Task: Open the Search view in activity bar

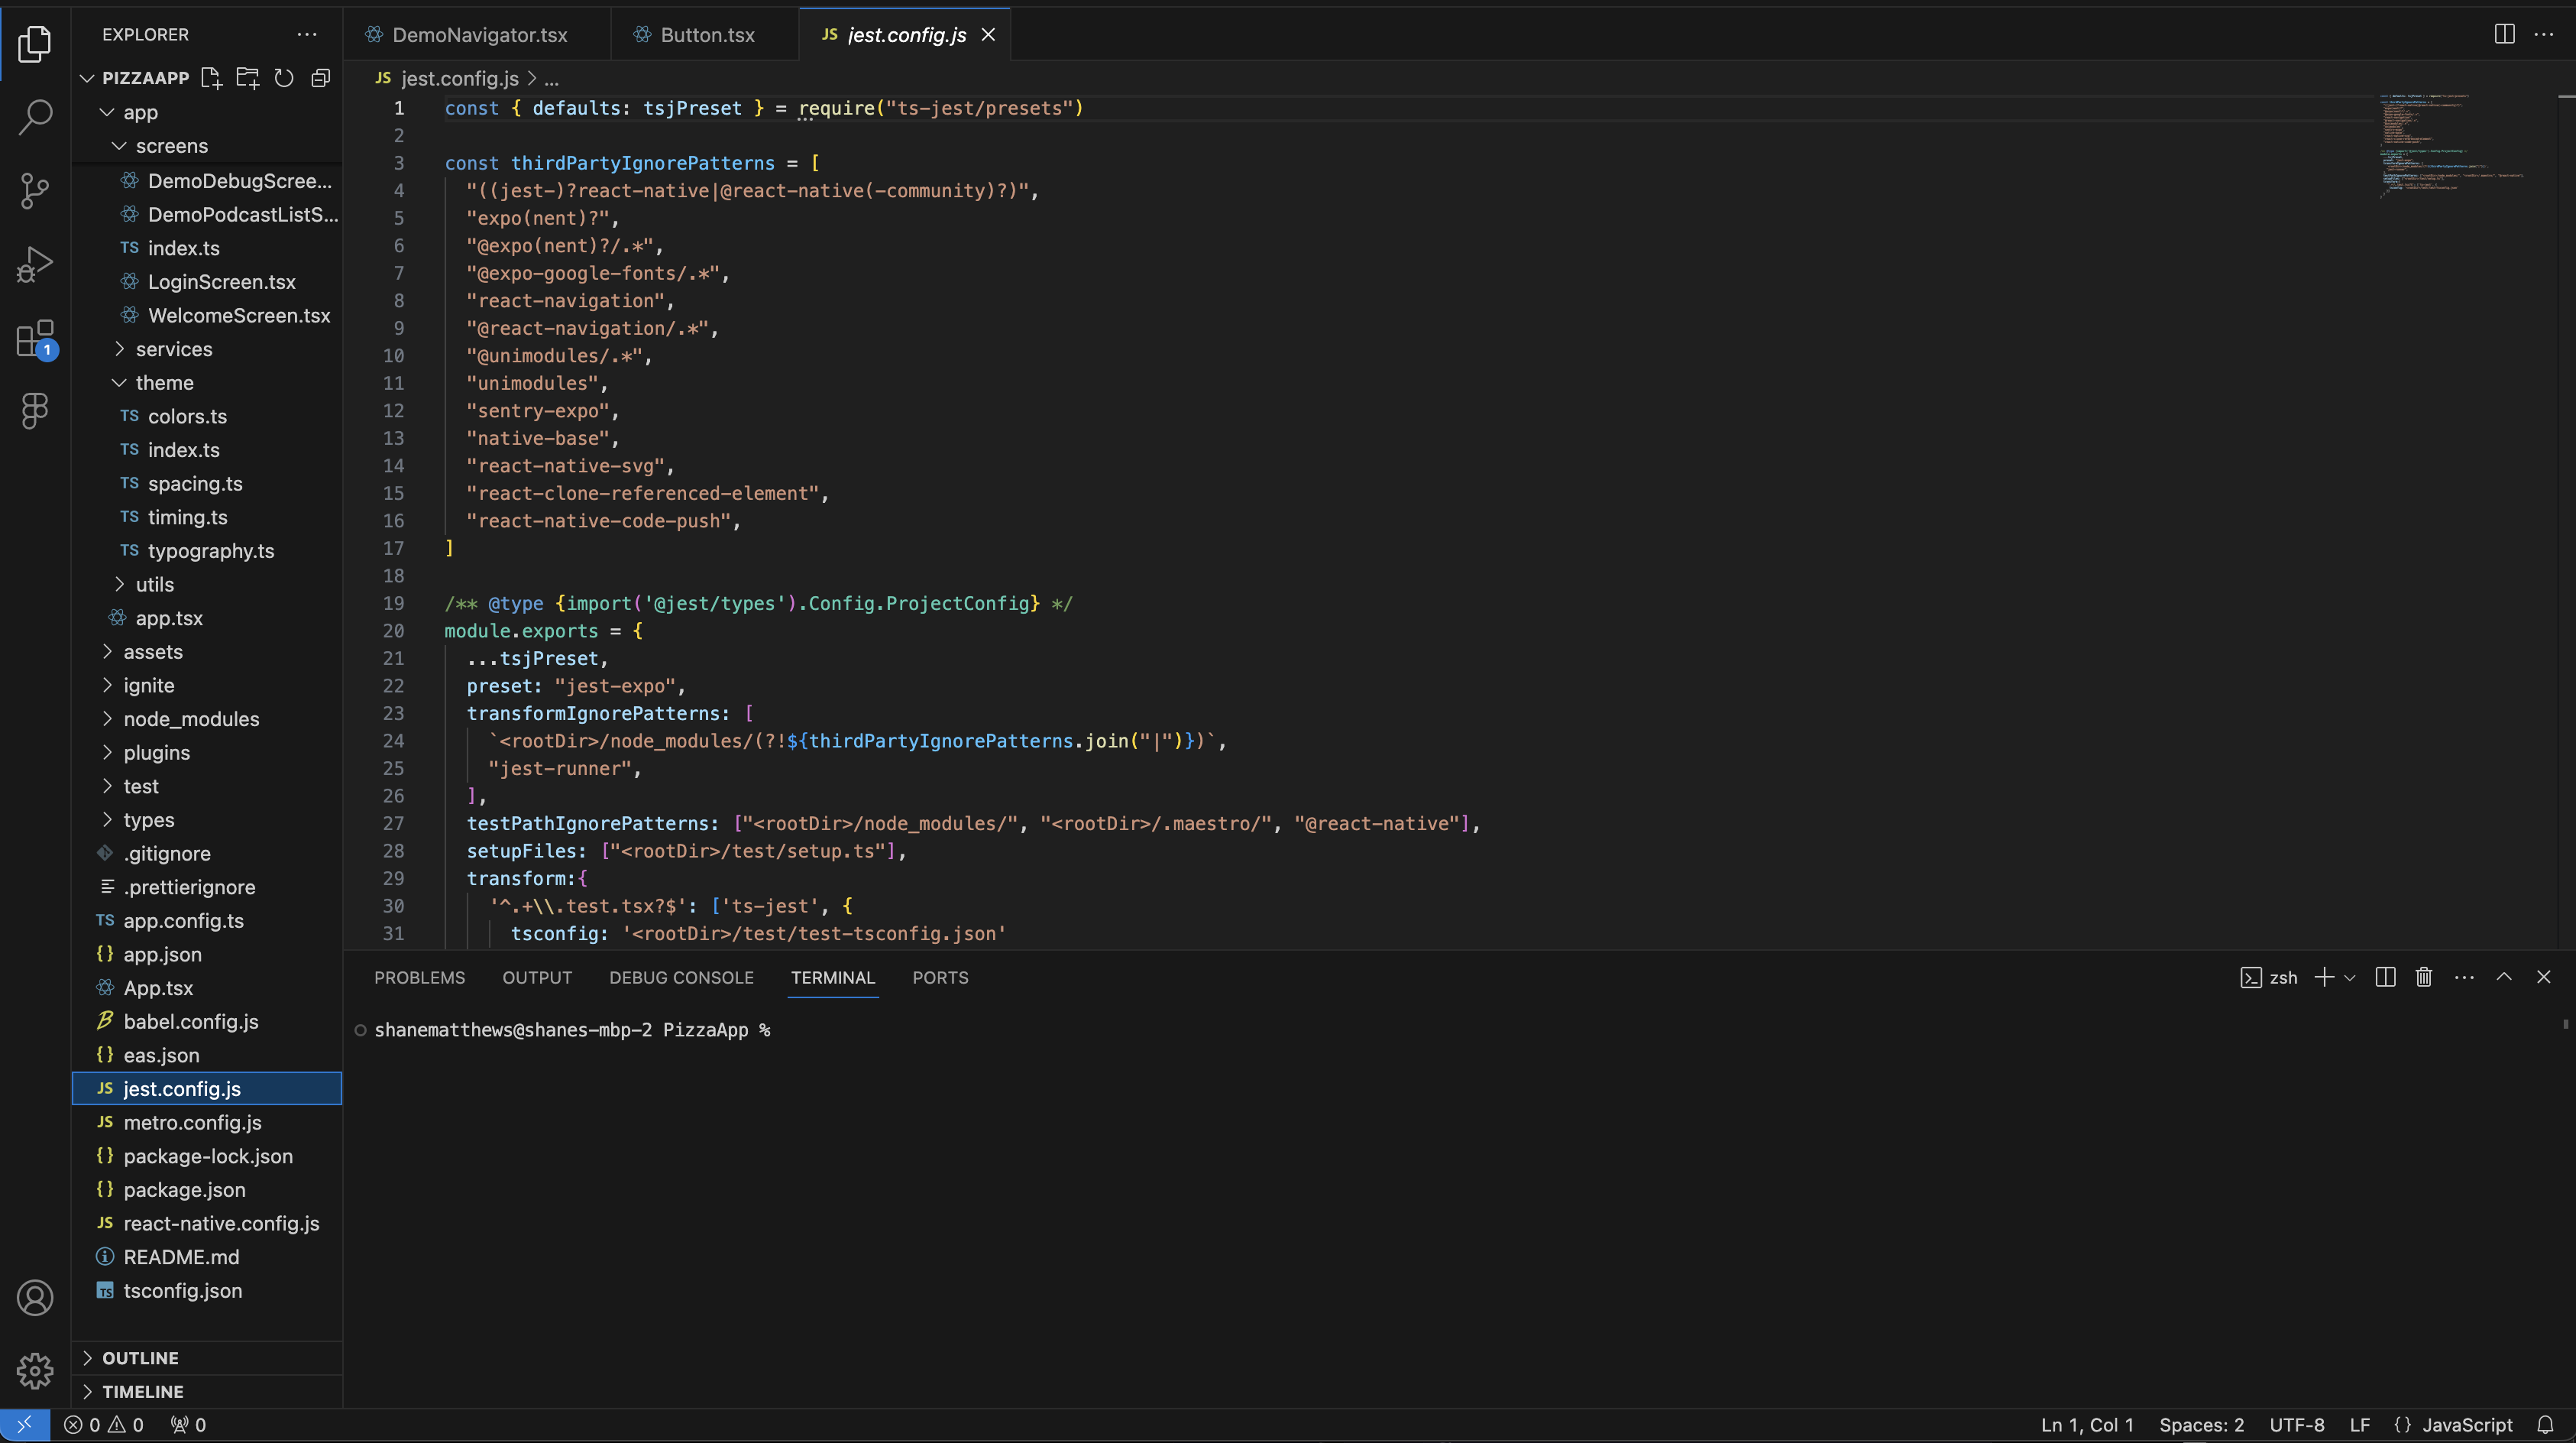Action: [35, 117]
